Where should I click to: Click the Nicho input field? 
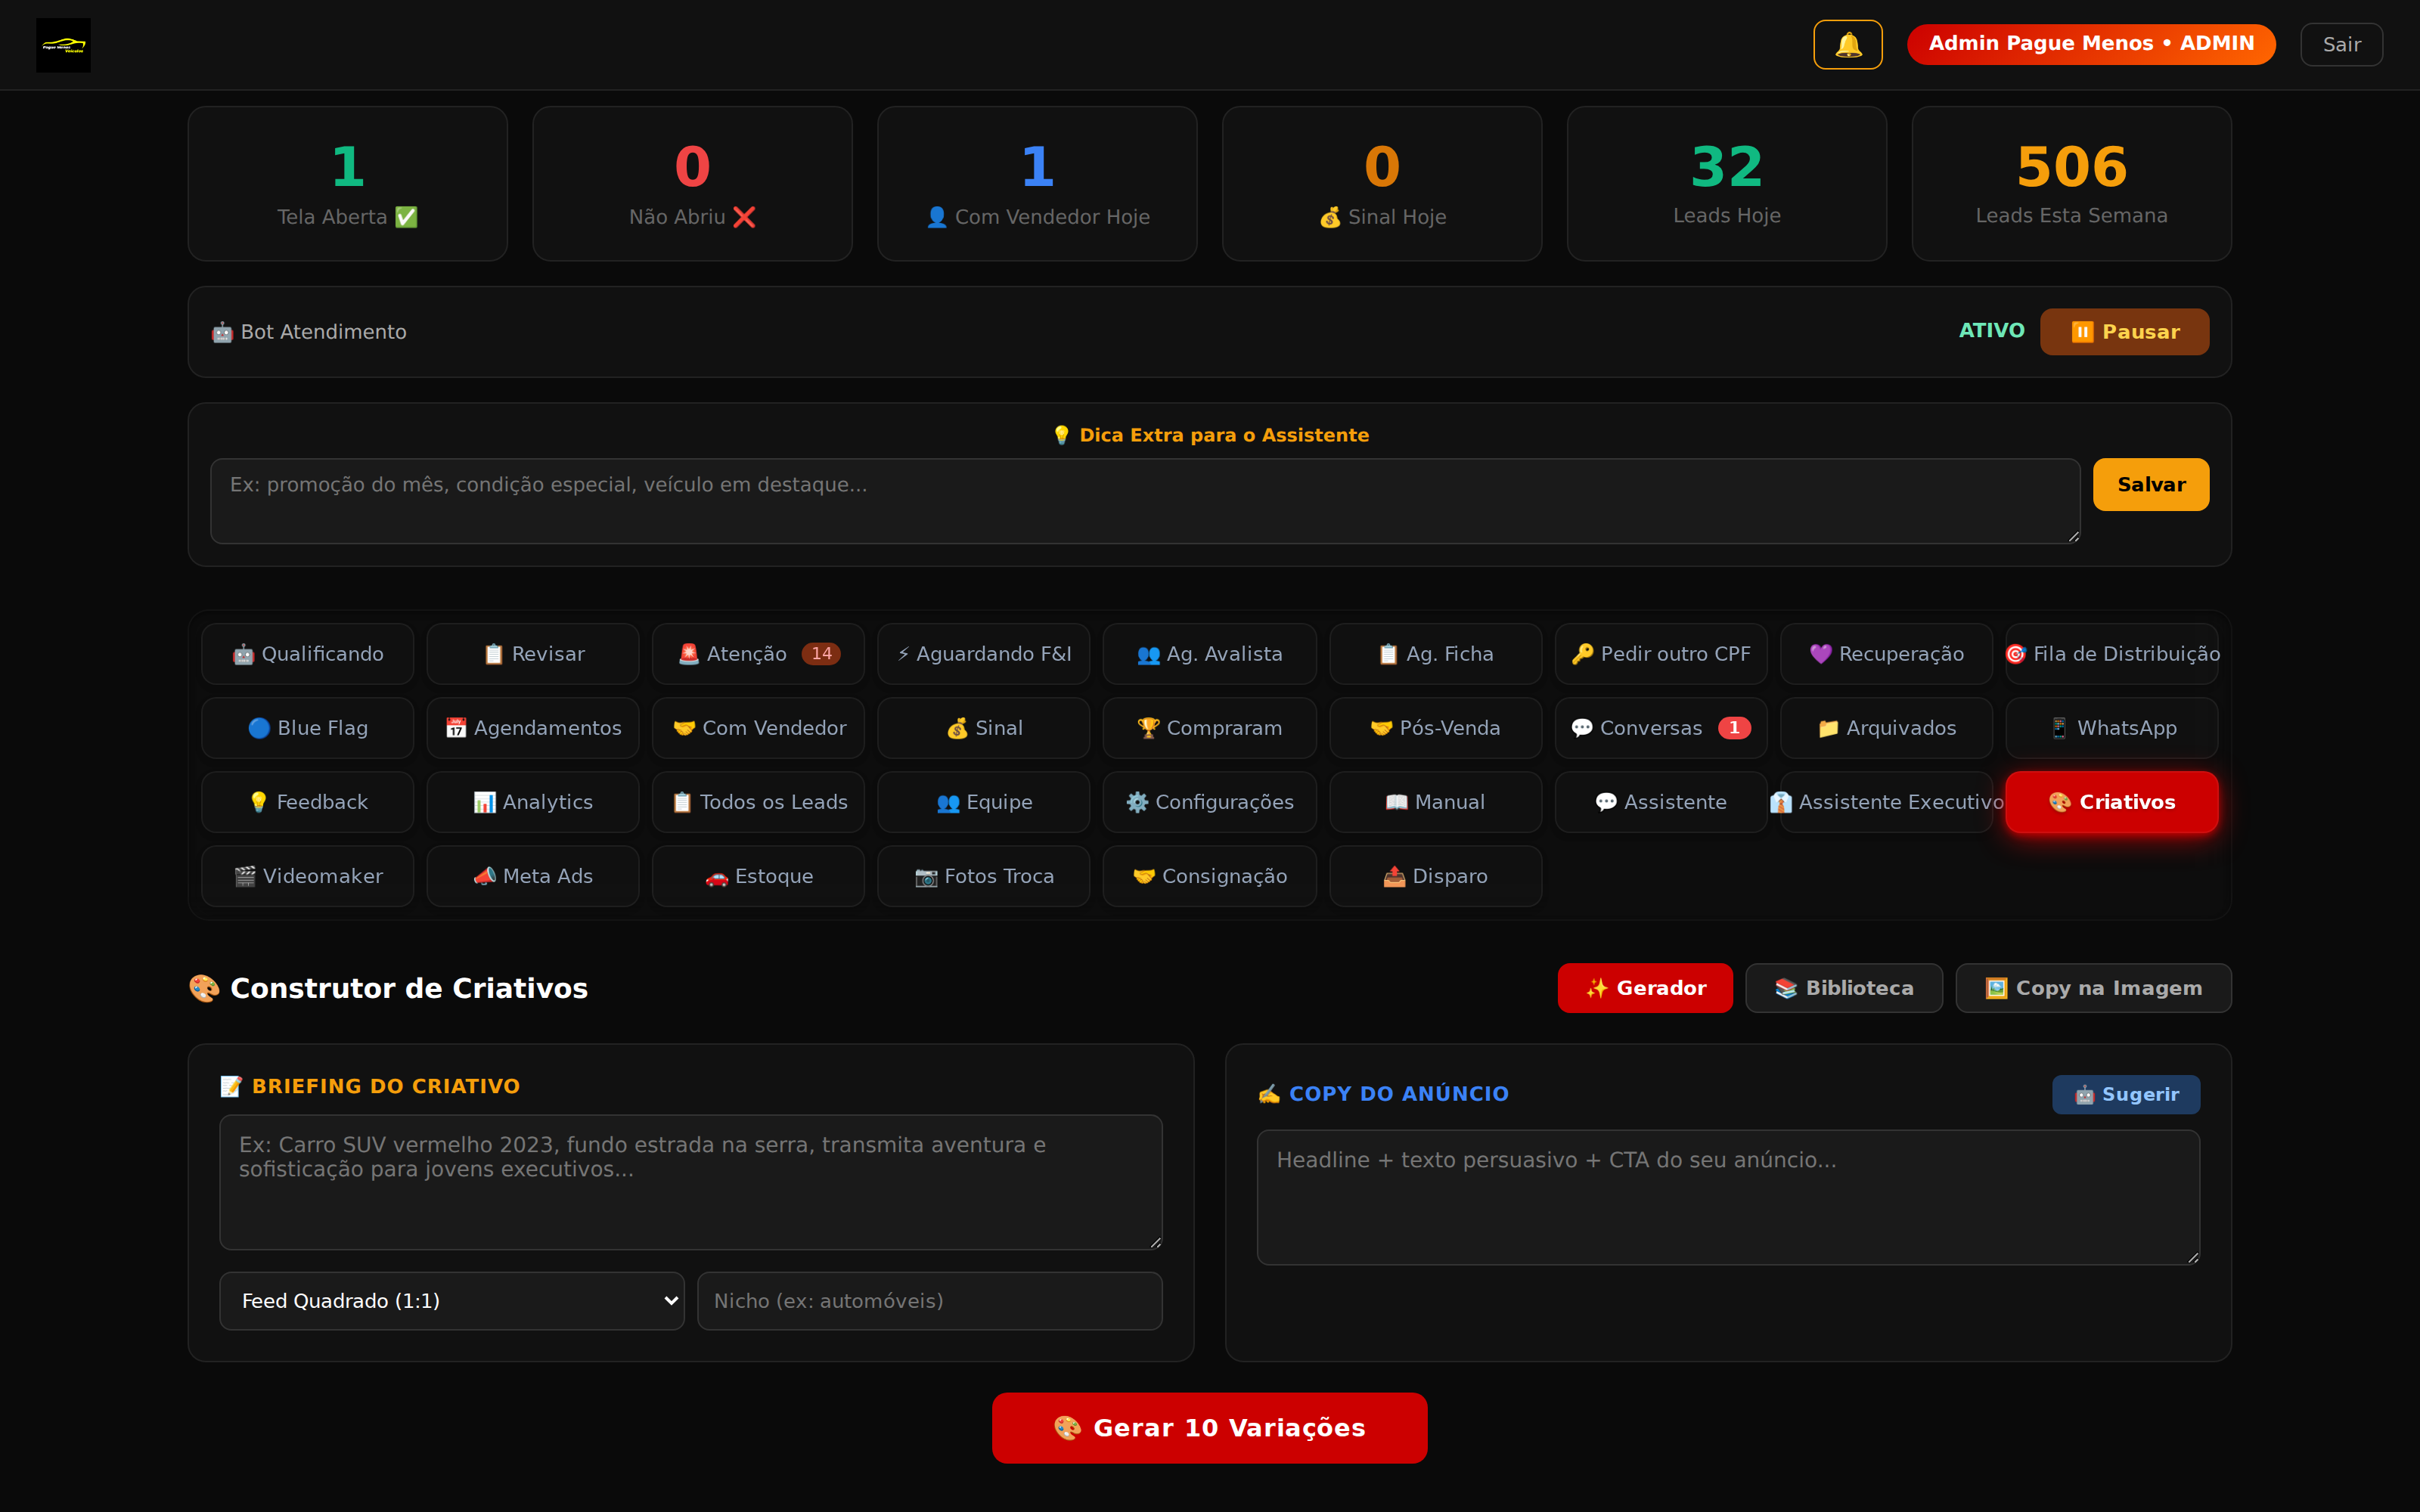(x=930, y=1301)
